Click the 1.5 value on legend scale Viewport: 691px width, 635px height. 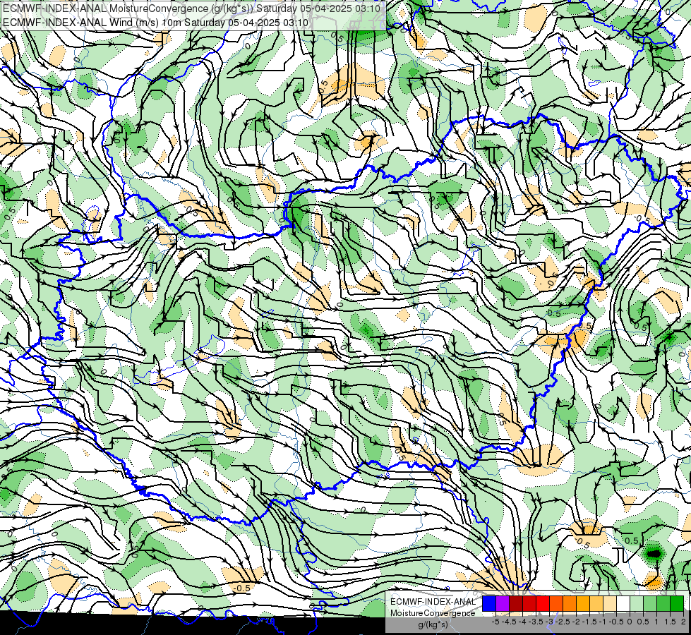pos(670,622)
